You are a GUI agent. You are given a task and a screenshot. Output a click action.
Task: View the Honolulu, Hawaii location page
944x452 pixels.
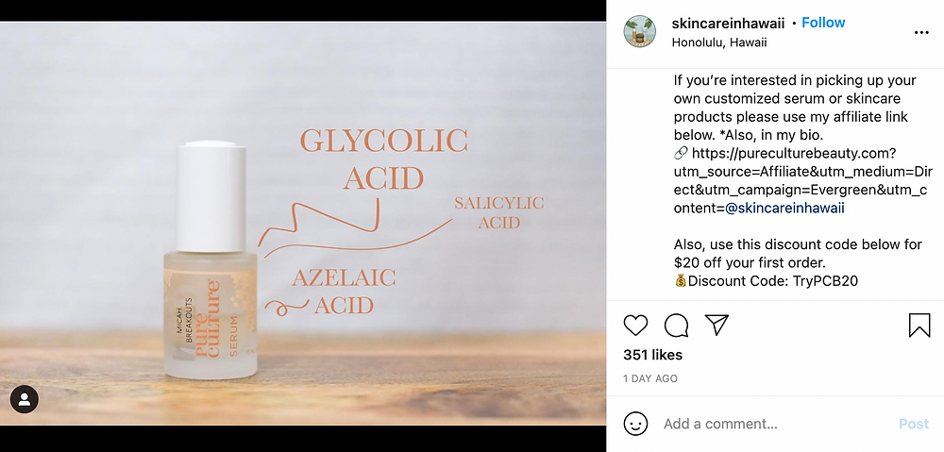(x=718, y=42)
